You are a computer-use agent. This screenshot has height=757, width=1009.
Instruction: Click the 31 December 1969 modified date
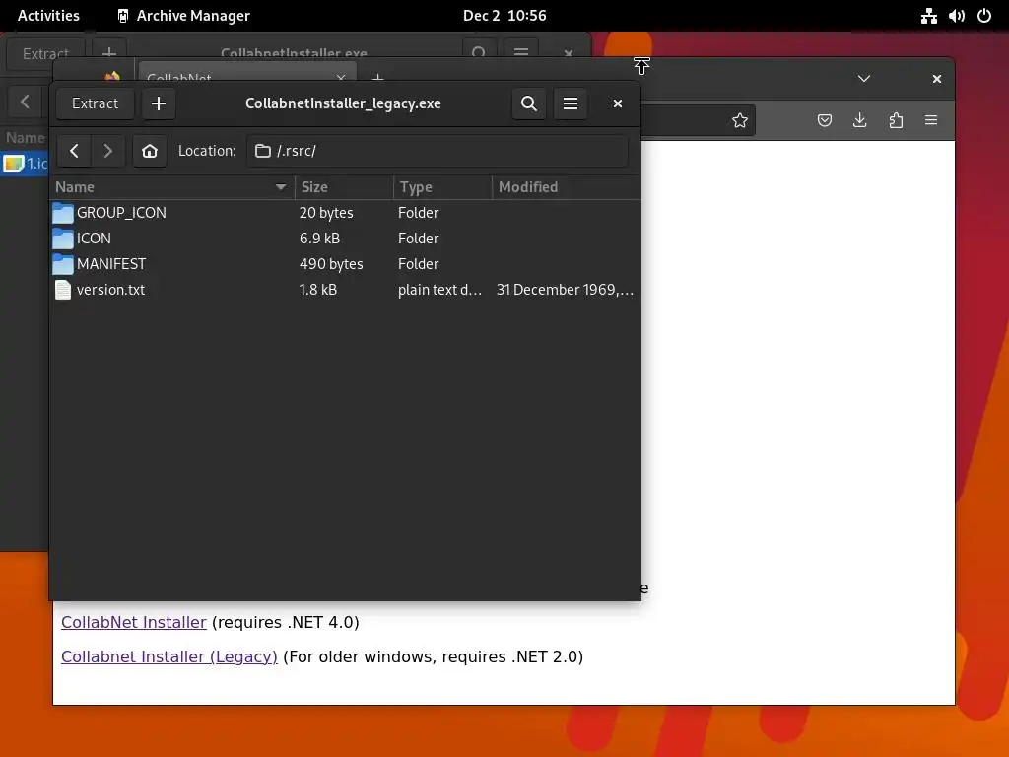565,290
